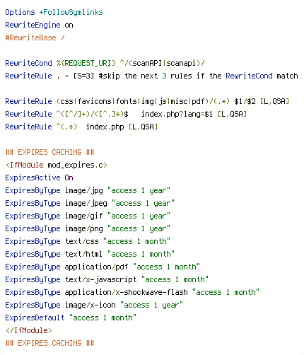Click the opening <IfModule mod_expires.c> tag
The image size is (304, 355).
click(x=57, y=165)
